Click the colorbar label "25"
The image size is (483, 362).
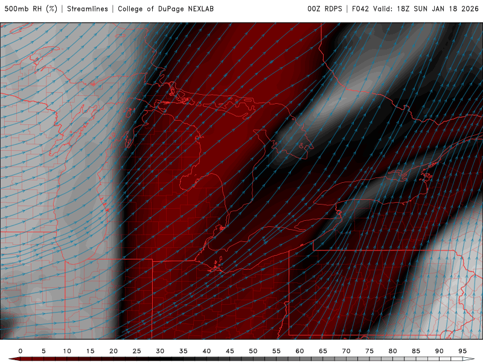coord(137,351)
